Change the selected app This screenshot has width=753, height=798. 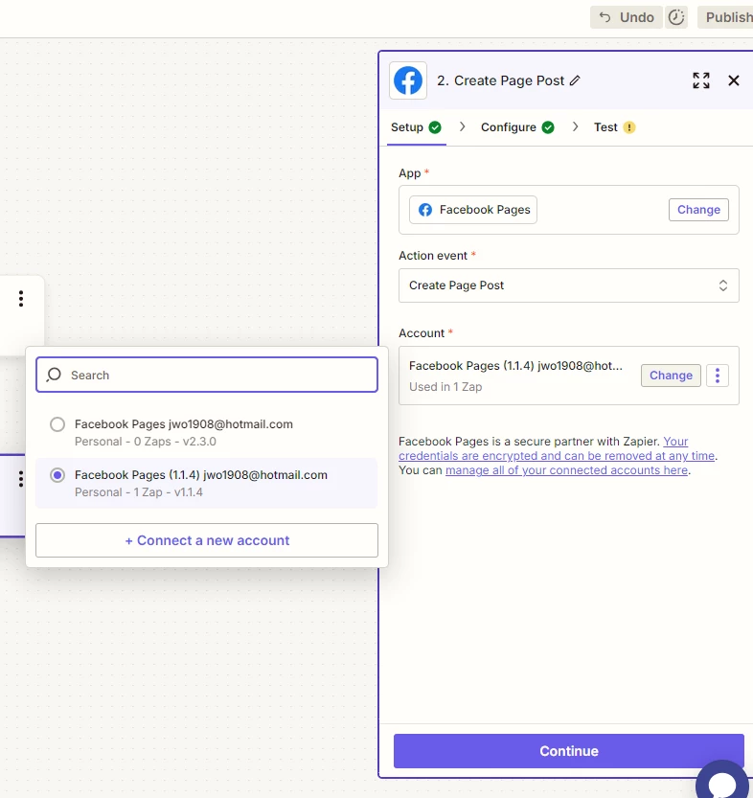click(698, 210)
